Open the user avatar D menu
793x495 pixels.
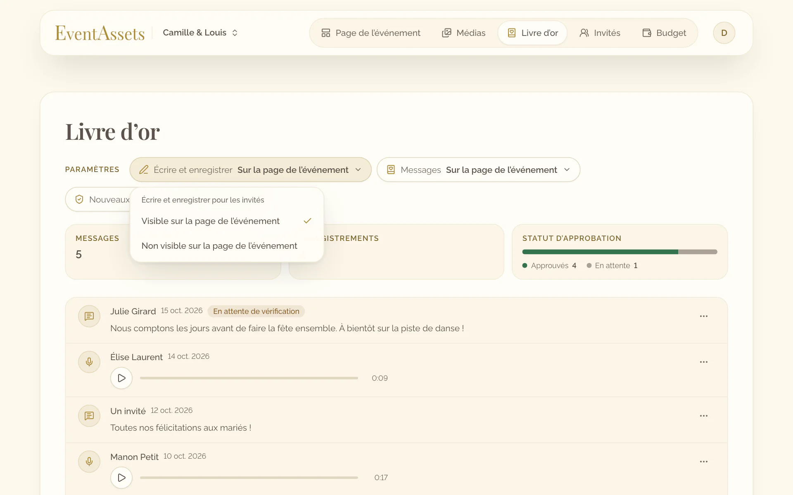tap(724, 33)
